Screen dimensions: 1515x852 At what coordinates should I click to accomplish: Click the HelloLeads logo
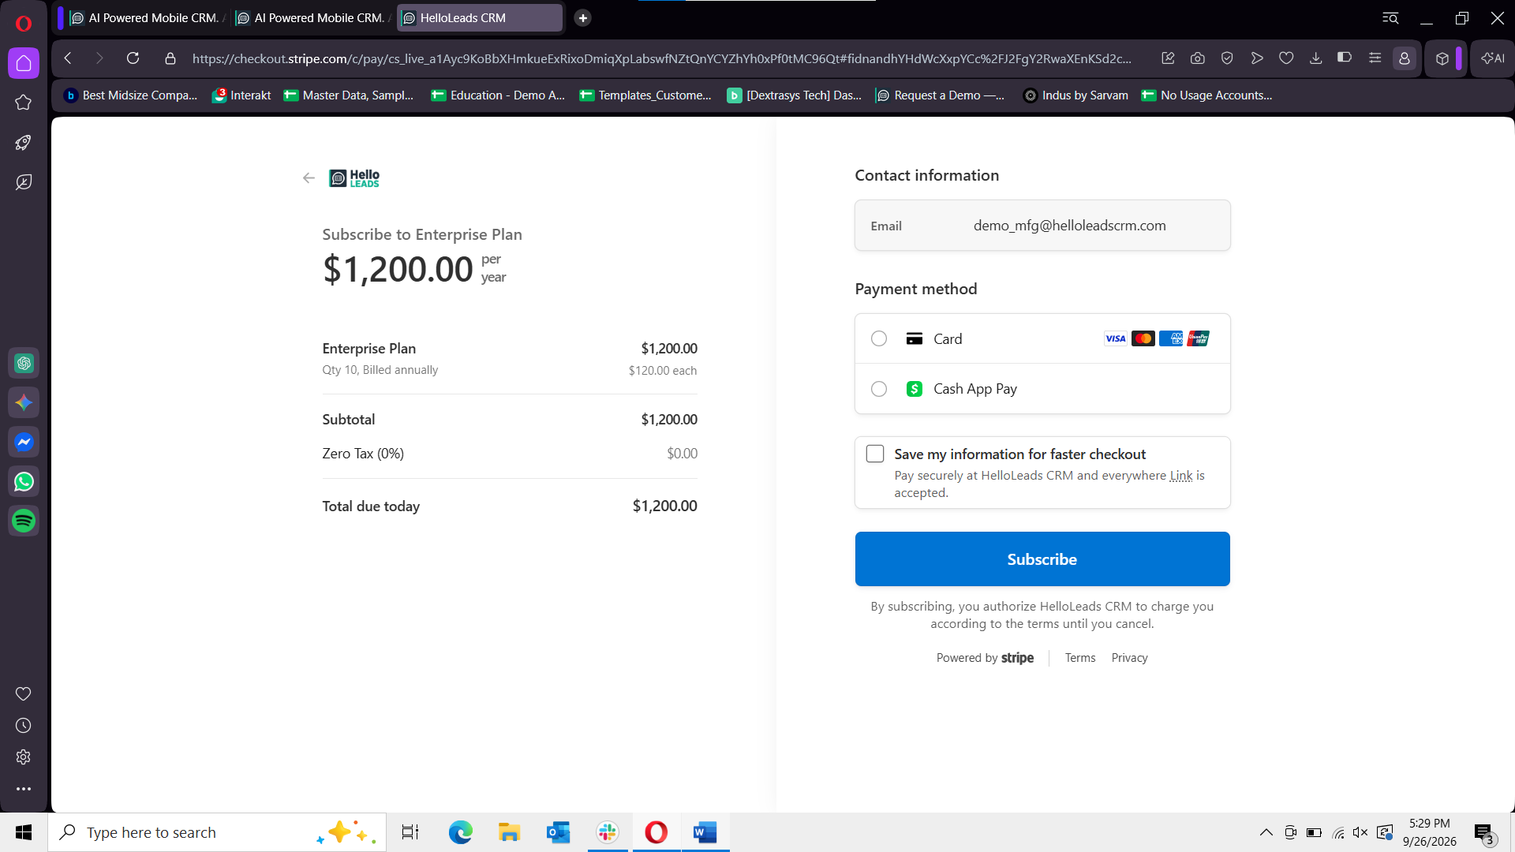click(354, 178)
